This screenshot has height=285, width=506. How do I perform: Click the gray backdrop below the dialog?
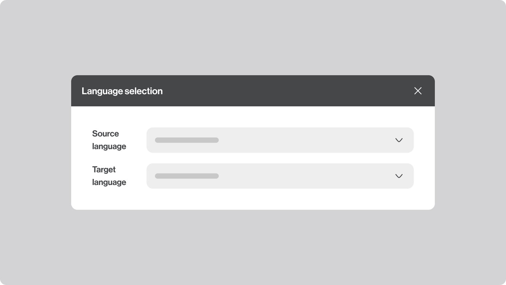(253, 247)
